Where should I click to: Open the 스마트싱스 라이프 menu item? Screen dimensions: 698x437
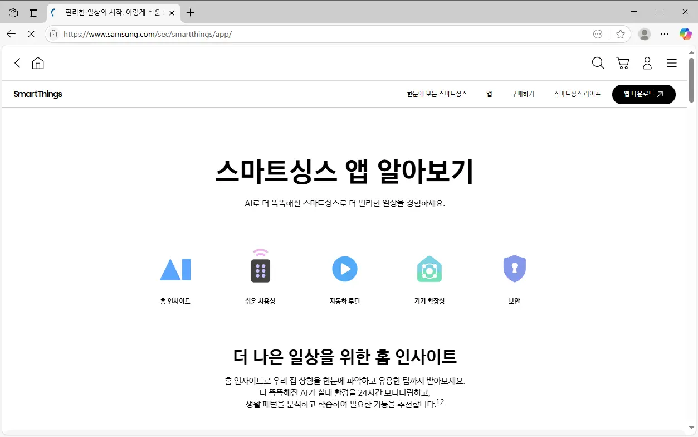coord(577,94)
